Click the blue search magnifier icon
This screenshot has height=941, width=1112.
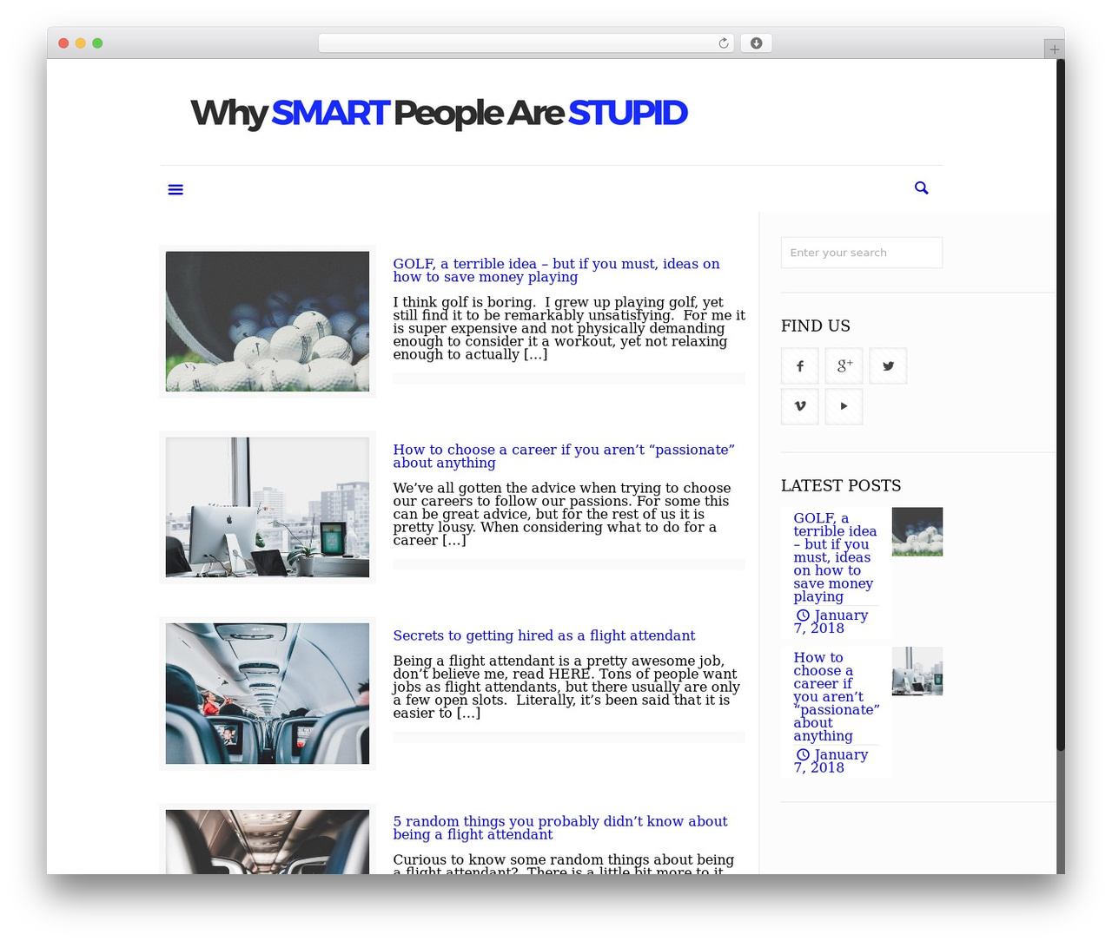click(x=922, y=188)
